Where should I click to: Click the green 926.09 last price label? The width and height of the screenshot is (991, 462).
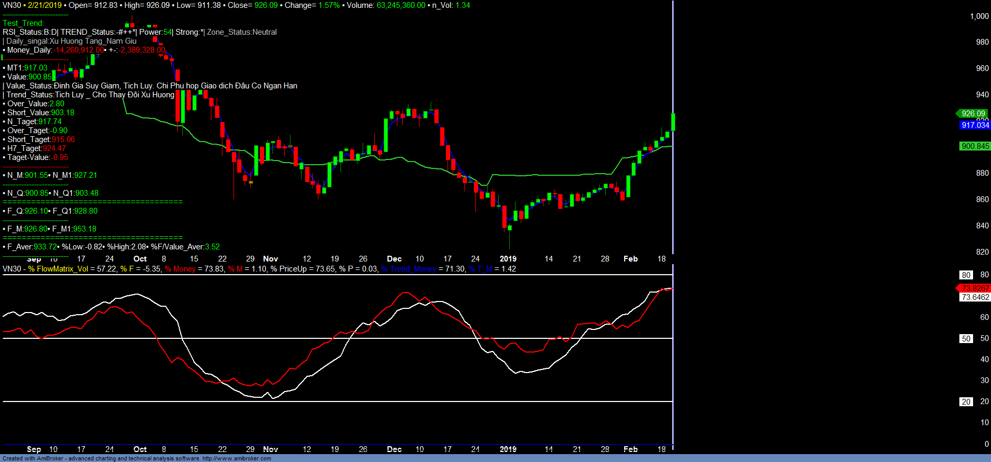point(973,114)
